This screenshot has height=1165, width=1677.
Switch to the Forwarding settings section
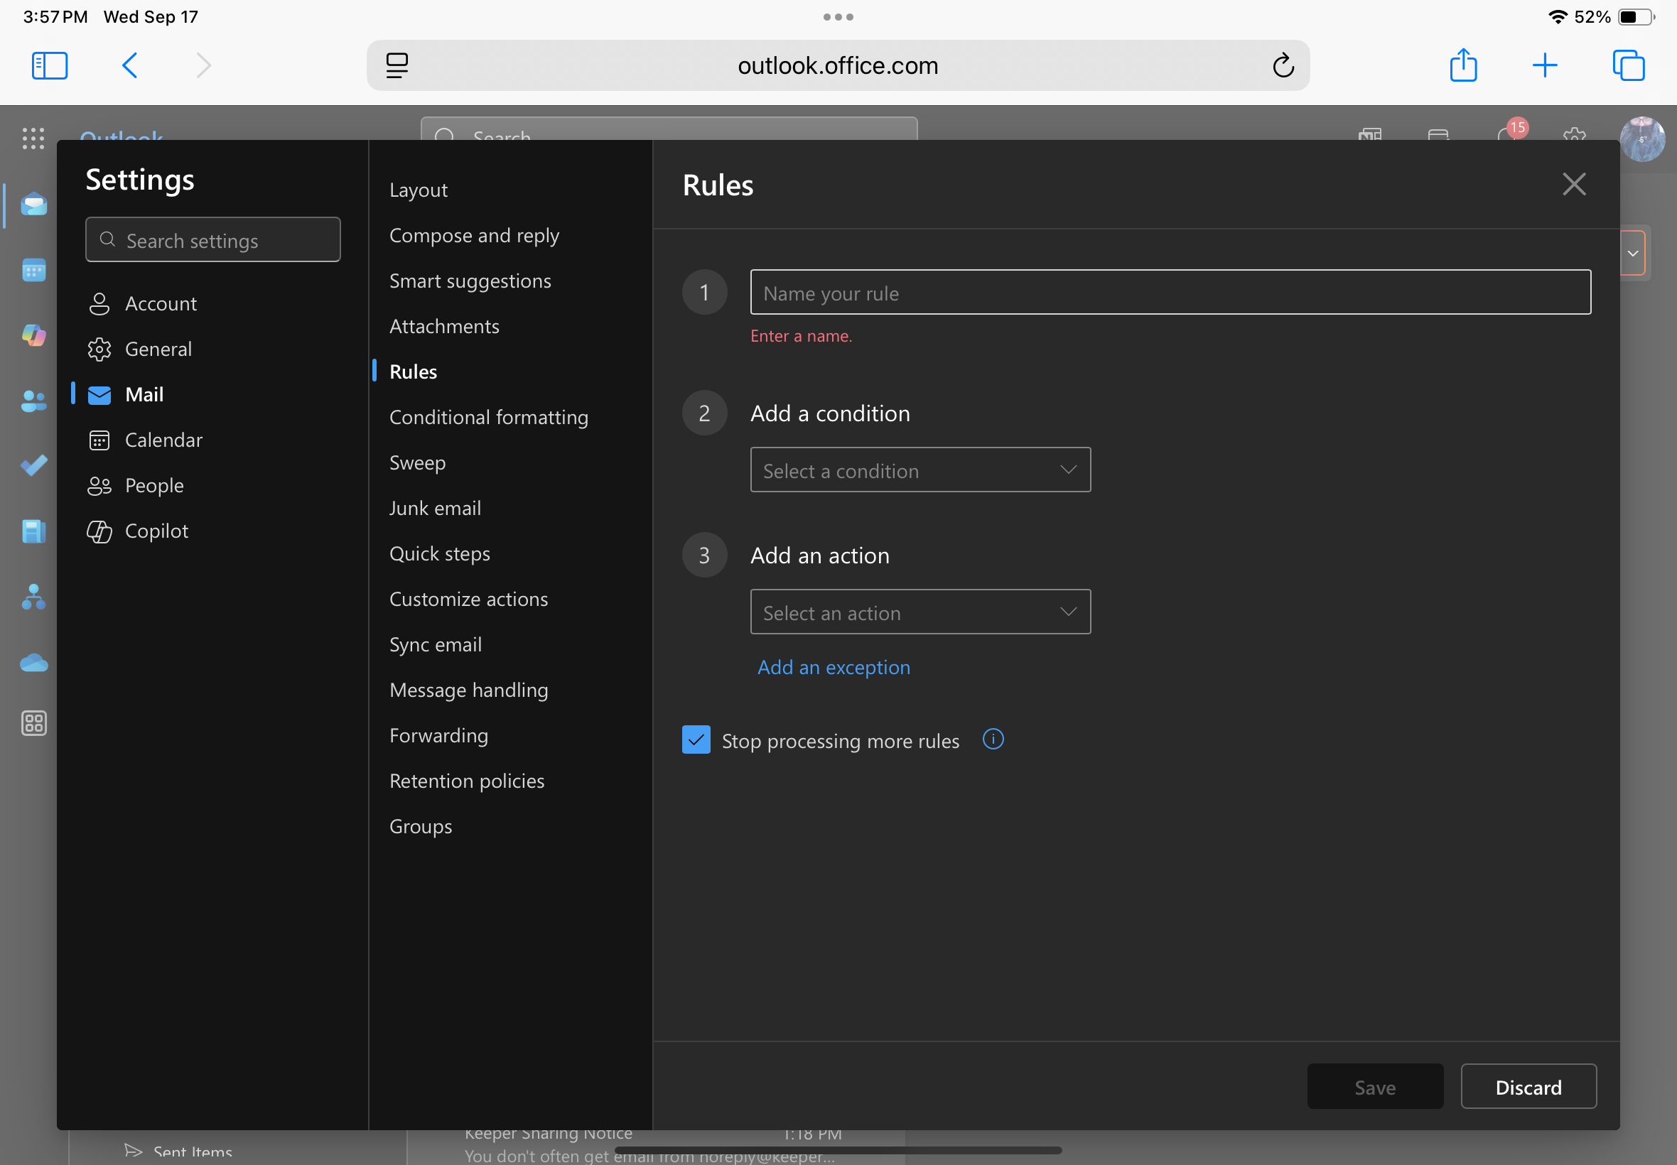pos(438,735)
